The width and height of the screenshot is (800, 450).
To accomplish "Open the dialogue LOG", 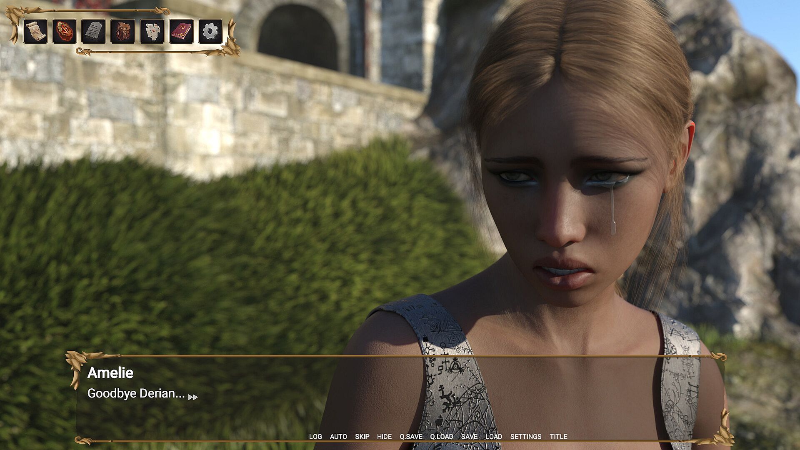I will click(x=315, y=437).
